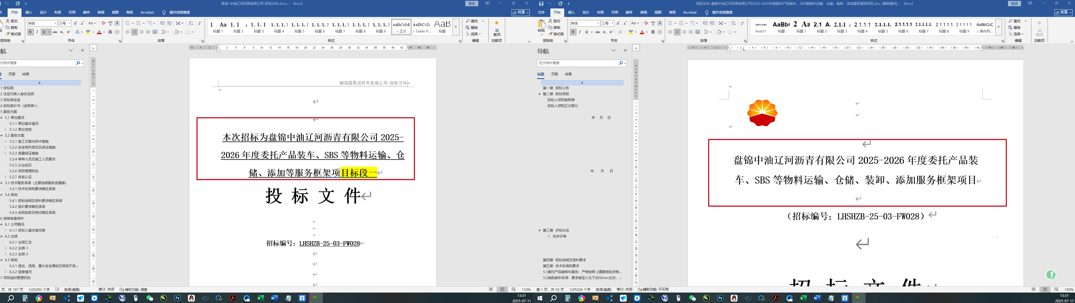Screen dimensions: 1075x303
Task: Apply red font color in 投标文件 window
Action: click(x=99, y=32)
